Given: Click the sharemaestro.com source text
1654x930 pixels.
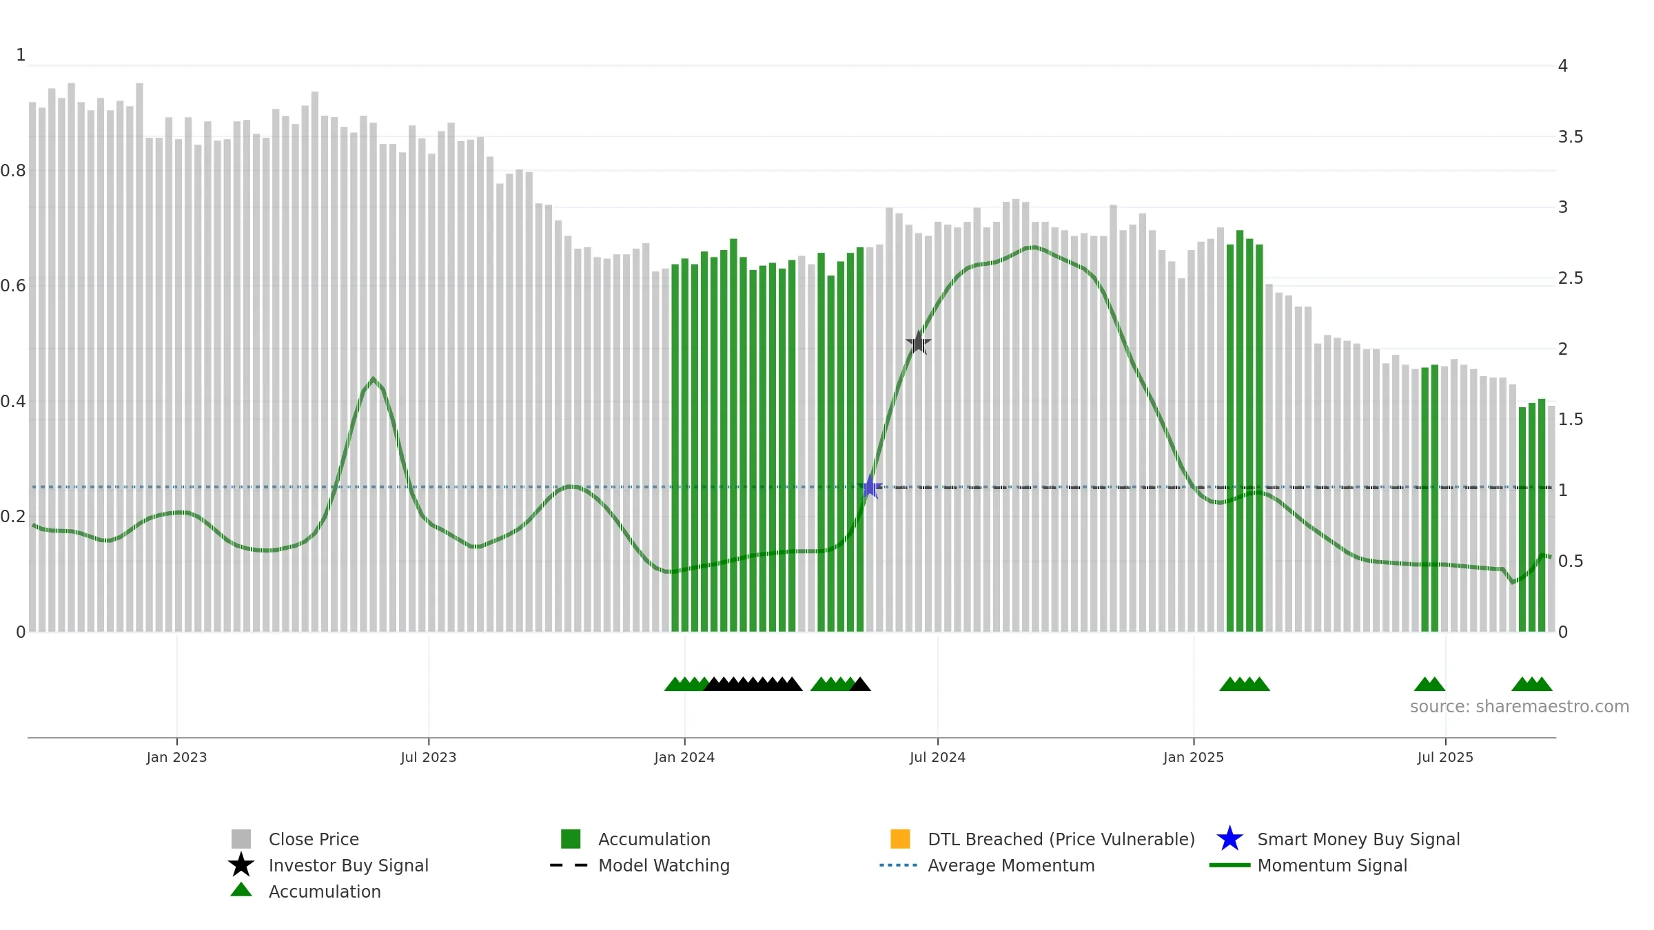Looking at the screenshot, I should coord(1520,707).
